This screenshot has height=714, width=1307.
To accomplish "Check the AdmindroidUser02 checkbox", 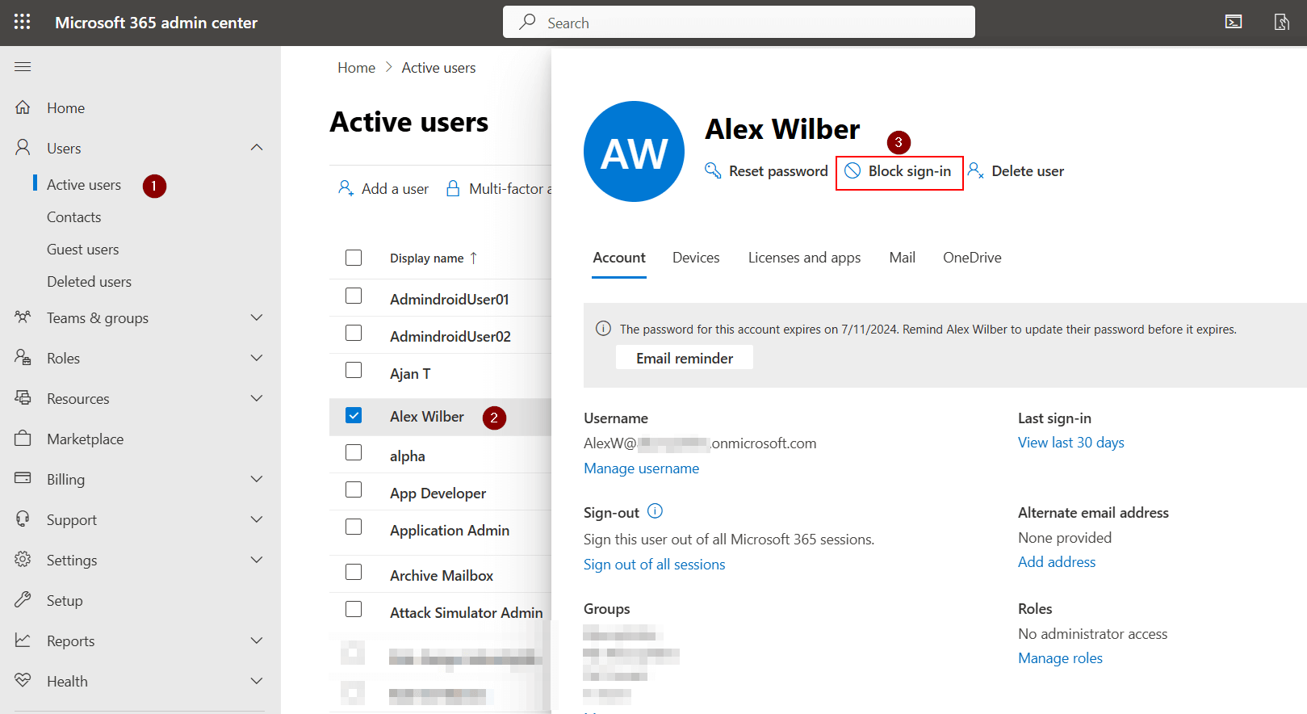I will [354, 333].
